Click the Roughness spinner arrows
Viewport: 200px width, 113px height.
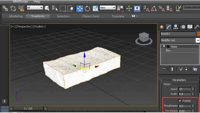(193, 106)
